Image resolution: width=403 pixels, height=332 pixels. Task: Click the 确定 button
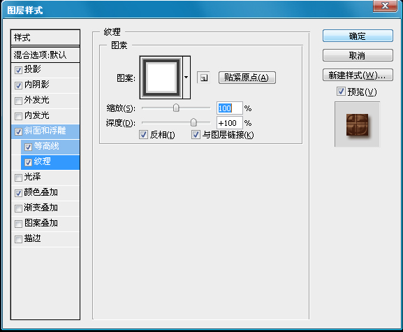point(358,36)
